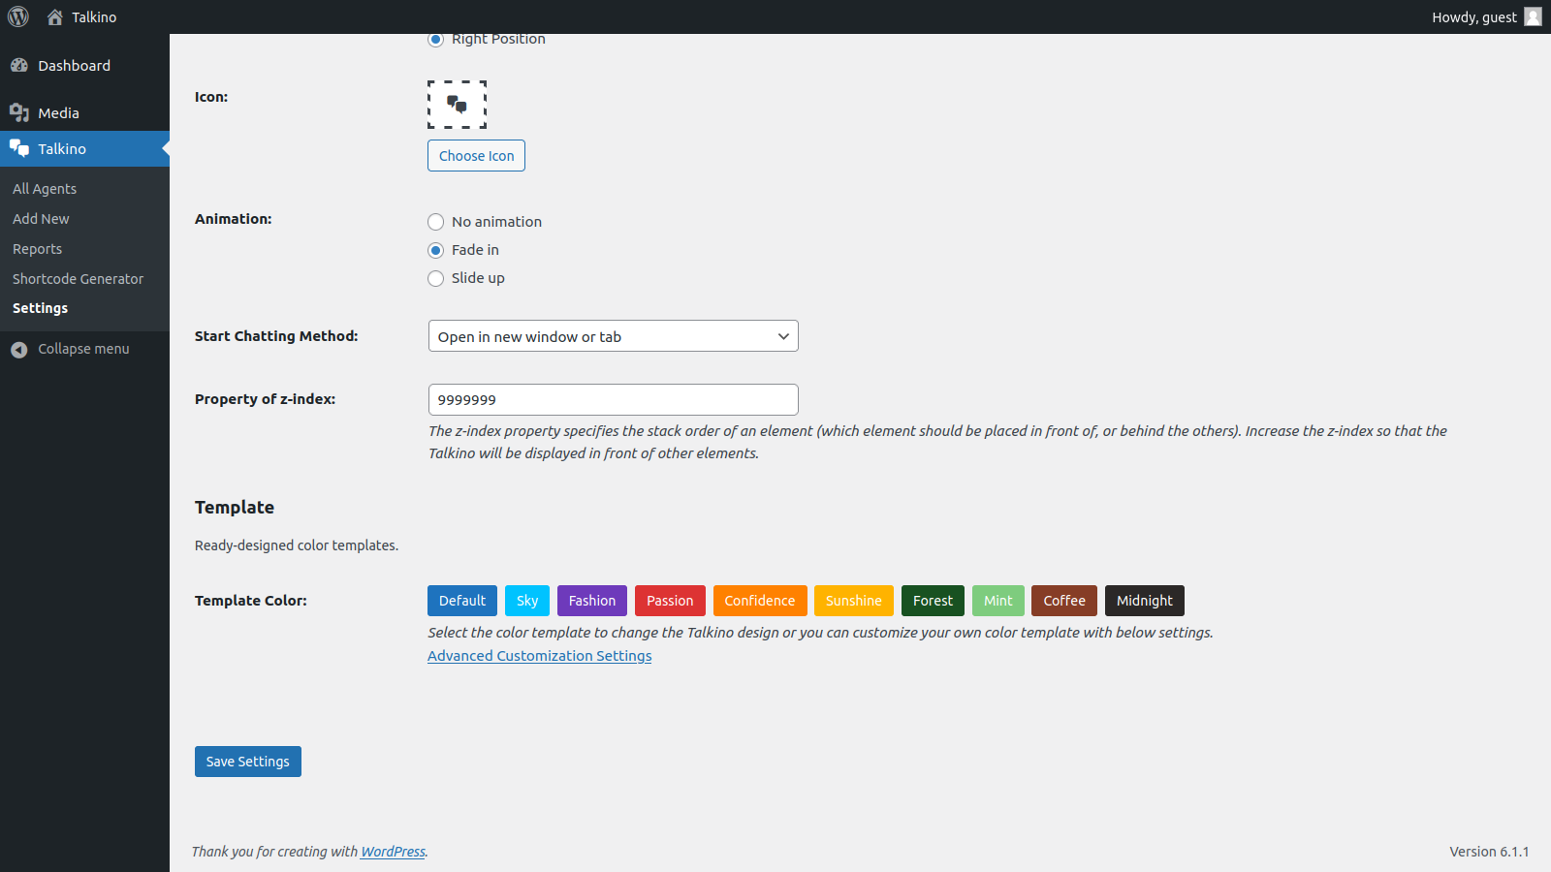
Task: Apply the Coffee template color
Action: click(1064, 601)
